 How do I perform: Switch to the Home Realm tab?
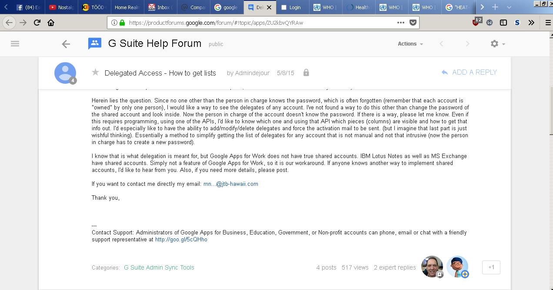click(127, 7)
